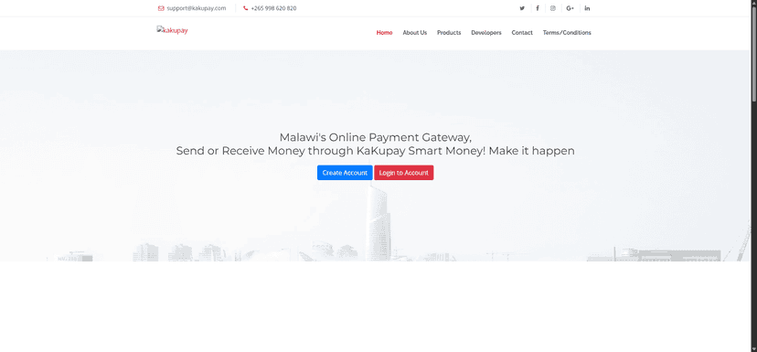
Task: Open the About Us page
Action: point(415,33)
